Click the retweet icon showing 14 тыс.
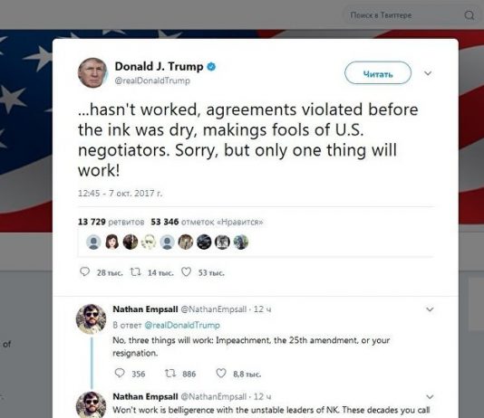The image size is (484, 418). coord(135,272)
